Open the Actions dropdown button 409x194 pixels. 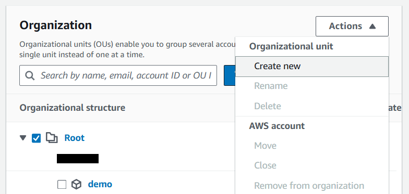tap(352, 26)
